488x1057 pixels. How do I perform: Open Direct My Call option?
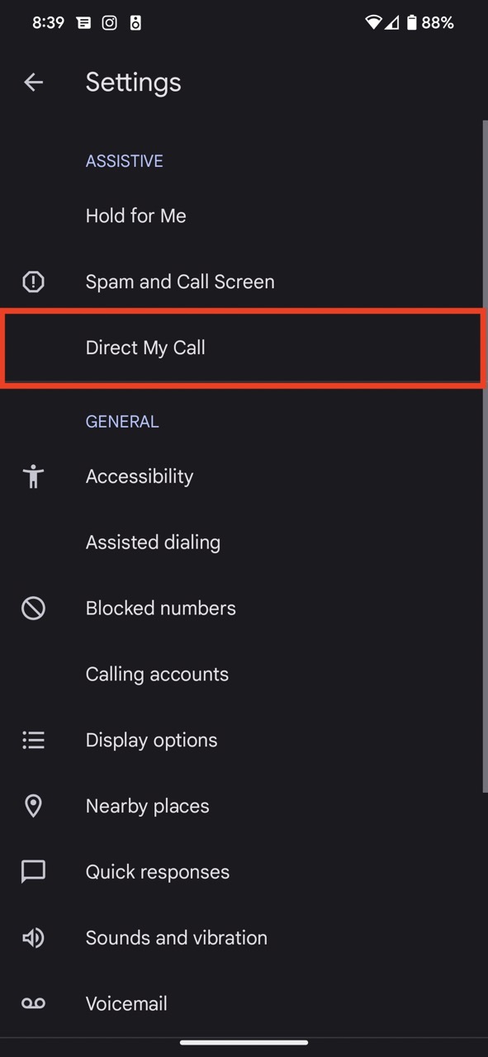point(244,348)
